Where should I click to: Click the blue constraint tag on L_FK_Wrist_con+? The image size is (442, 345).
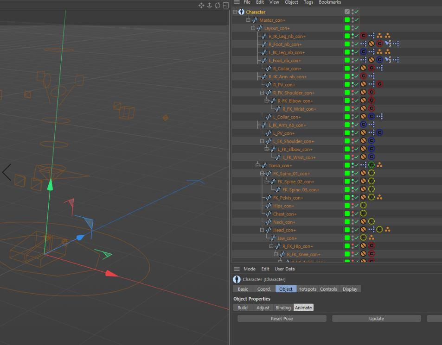tap(371, 157)
